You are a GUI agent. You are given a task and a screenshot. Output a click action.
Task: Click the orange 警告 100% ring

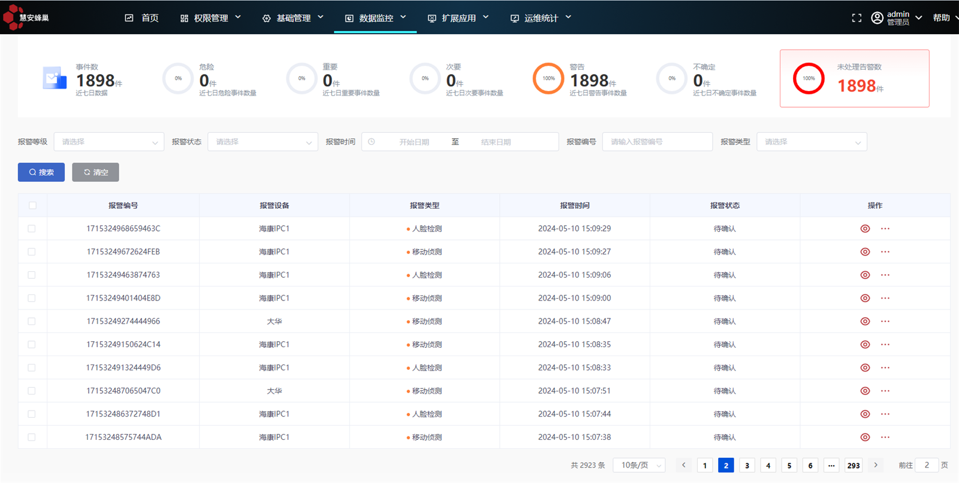click(548, 78)
